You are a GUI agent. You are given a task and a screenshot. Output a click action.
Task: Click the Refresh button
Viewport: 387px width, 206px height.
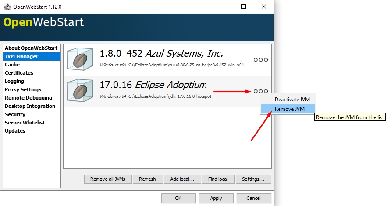(147, 179)
